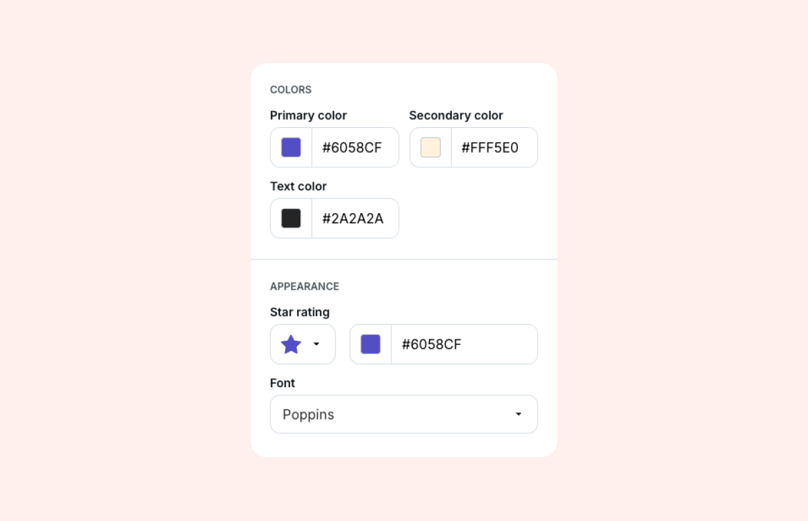
Task: Click the Star rating purple color swatch
Action: [x=370, y=344]
